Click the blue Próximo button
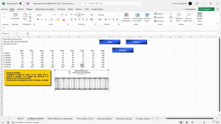Image resolution: width=221 pixels, height=124 pixels. [x=136, y=42]
